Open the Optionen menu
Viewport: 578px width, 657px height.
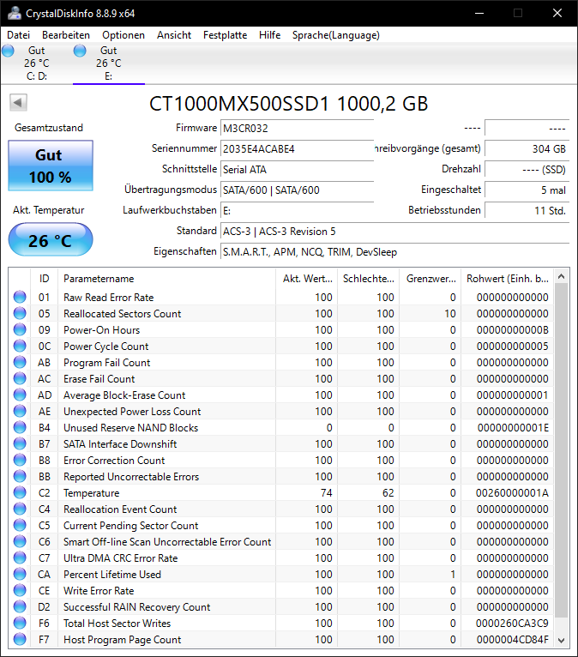pos(123,35)
